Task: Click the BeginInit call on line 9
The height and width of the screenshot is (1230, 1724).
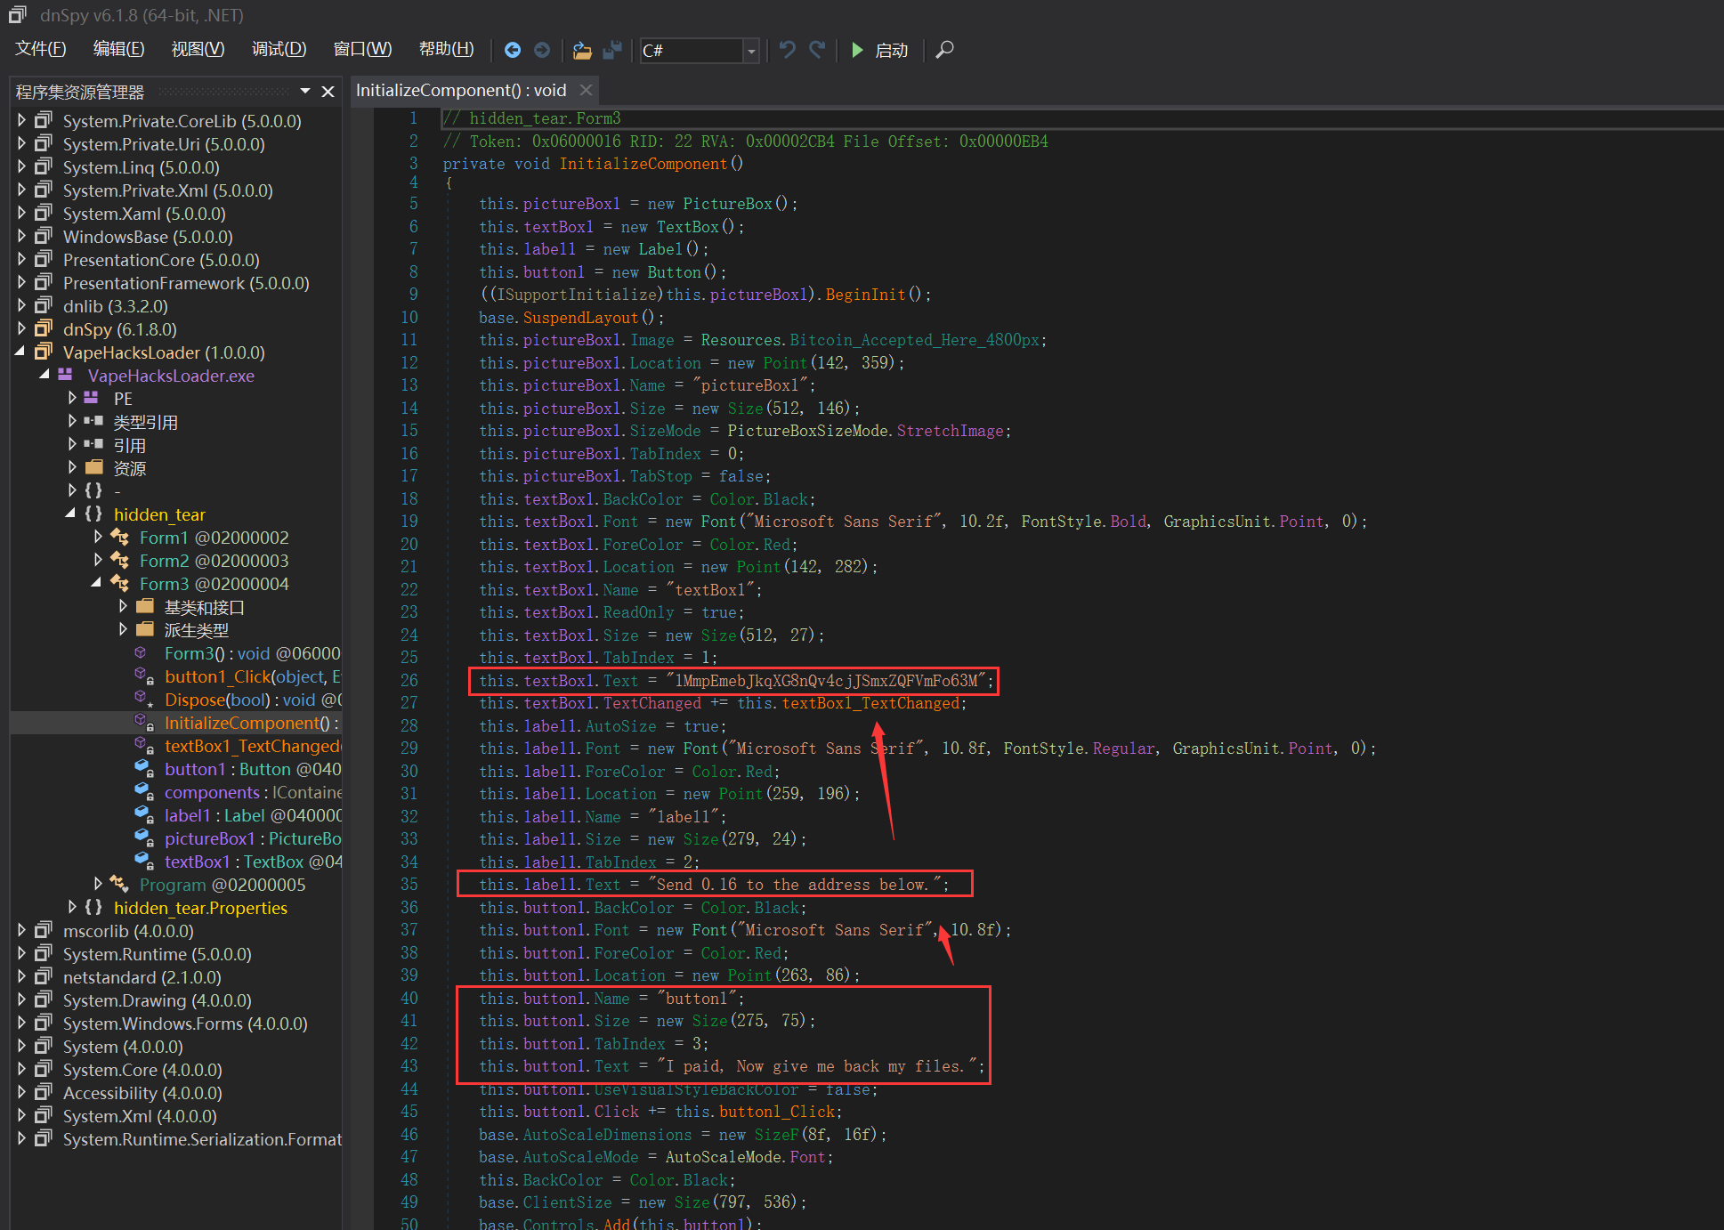Action: point(865,295)
